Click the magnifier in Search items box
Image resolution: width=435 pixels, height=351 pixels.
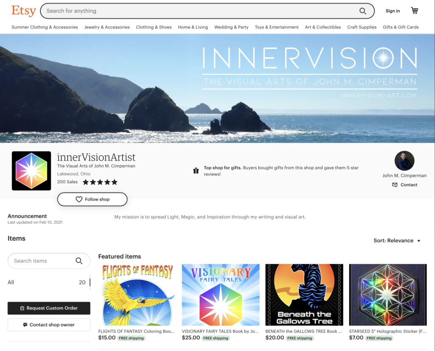(79, 261)
